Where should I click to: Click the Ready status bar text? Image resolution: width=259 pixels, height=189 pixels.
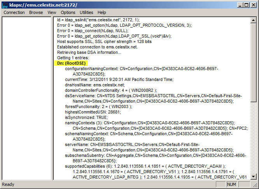[x=9, y=185]
